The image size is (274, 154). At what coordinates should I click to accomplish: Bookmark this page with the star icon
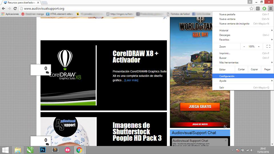click(x=251, y=8)
